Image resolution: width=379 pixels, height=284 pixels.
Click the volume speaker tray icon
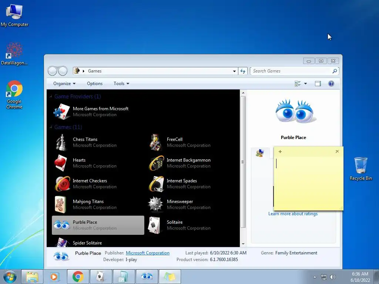pos(333,277)
